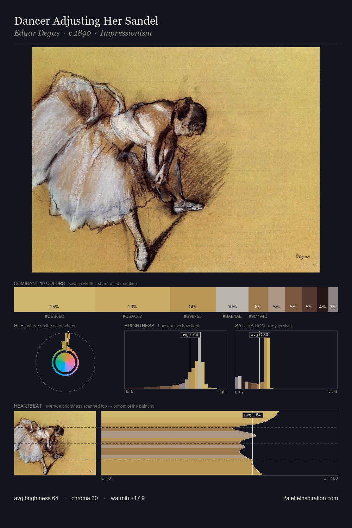Click the title 'Dancer Adjusting Her Sandel'
Viewport: 352px width, 528px height.
tap(86, 21)
